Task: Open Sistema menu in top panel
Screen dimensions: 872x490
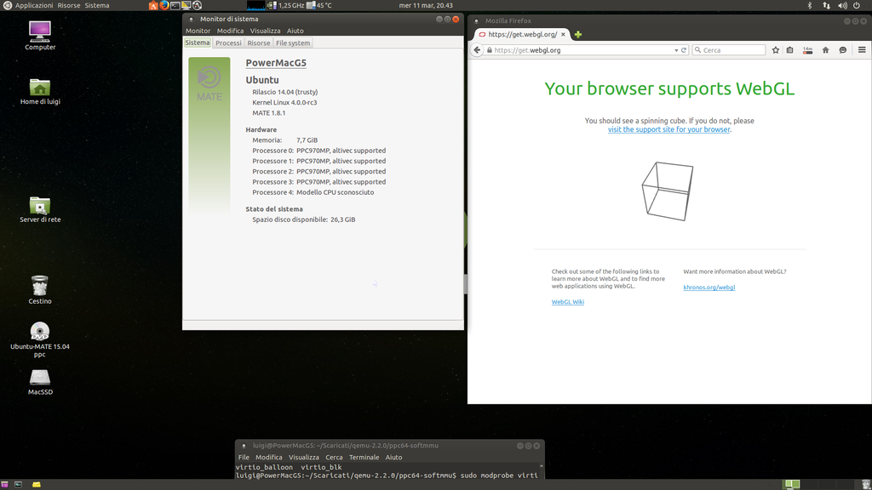Action: (97, 6)
